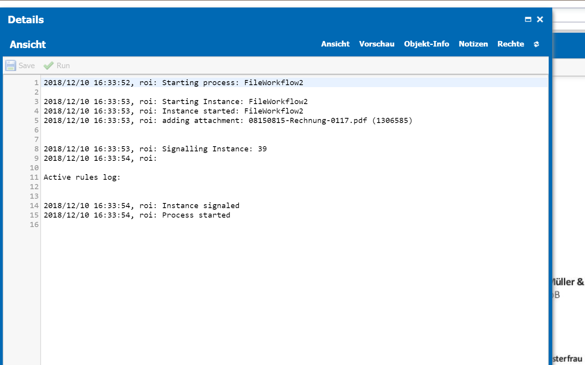The height and width of the screenshot is (365, 585).
Task: Click the Run label in the toolbar
Action: tap(63, 65)
